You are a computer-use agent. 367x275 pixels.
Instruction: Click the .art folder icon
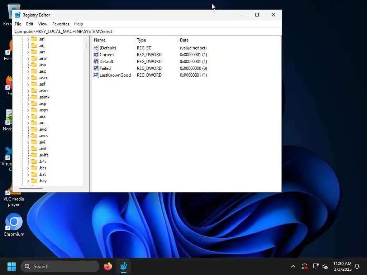[34, 52]
